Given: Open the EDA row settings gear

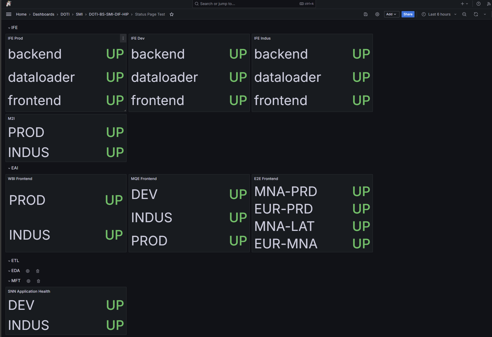Looking at the screenshot, I should (x=28, y=271).
